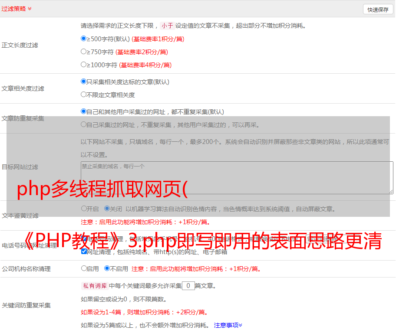Screen dimensions: 396x333
Task: Click 基础费率4积分/篇 red note
Action: click(145, 65)
